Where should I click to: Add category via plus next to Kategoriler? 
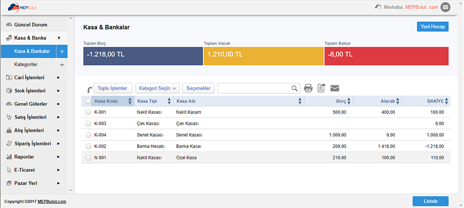tap(62, 64)
